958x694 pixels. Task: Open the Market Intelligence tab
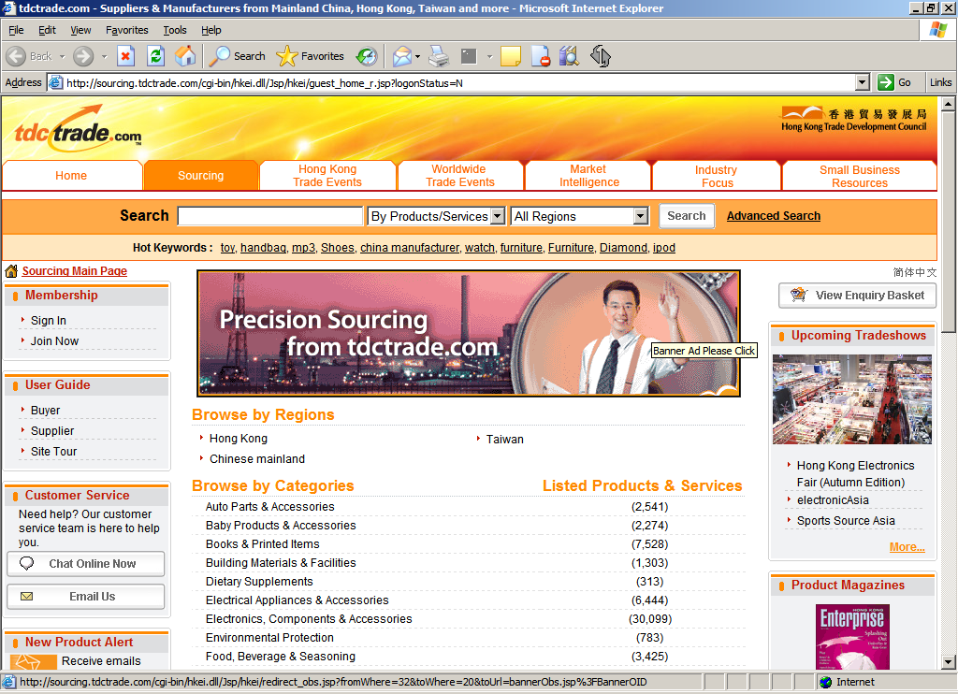coord(589,175)
